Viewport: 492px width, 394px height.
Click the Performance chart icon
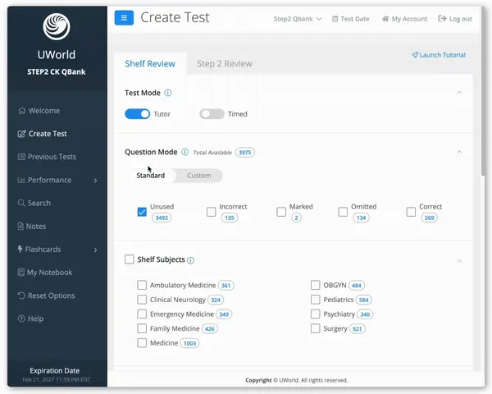tap(21, 180)
